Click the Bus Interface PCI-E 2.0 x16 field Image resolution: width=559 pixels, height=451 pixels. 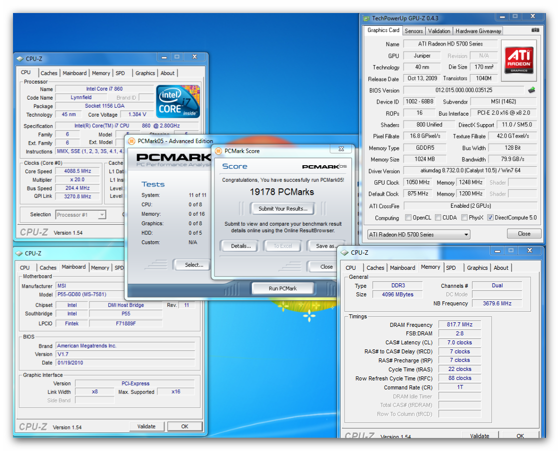503,113
